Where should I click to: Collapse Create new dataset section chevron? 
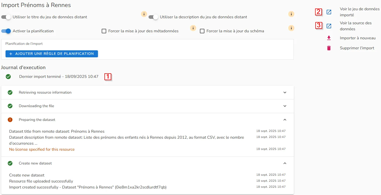(x=285, y=163)
